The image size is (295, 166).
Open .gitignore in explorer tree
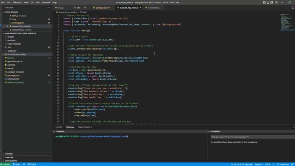pos(12,51)
